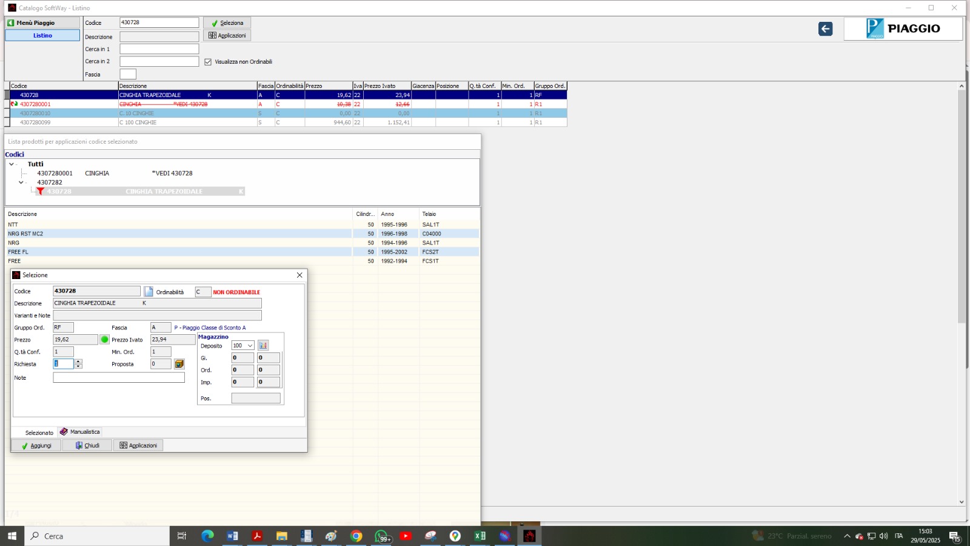
Task: Click the blue back arrow icon
Action: coord(825,29)
